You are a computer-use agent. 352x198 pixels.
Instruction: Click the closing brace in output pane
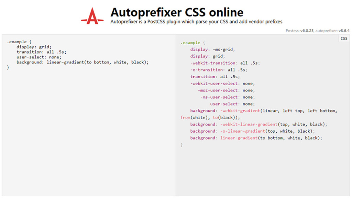(x=181, y=145)
